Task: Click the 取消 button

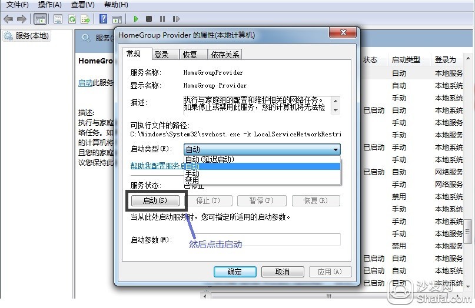Action: coord(283,272)
